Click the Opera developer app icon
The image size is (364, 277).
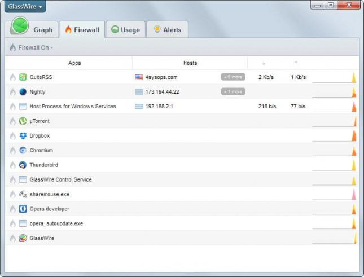(23, 209)
